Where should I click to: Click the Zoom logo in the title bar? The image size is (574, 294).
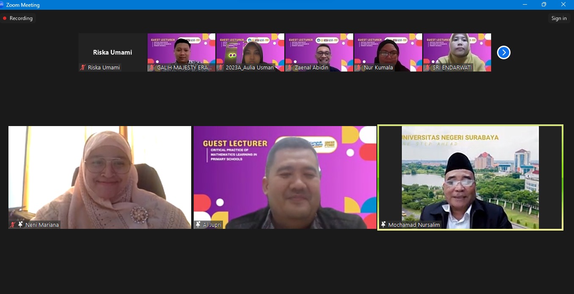(2, 5)
